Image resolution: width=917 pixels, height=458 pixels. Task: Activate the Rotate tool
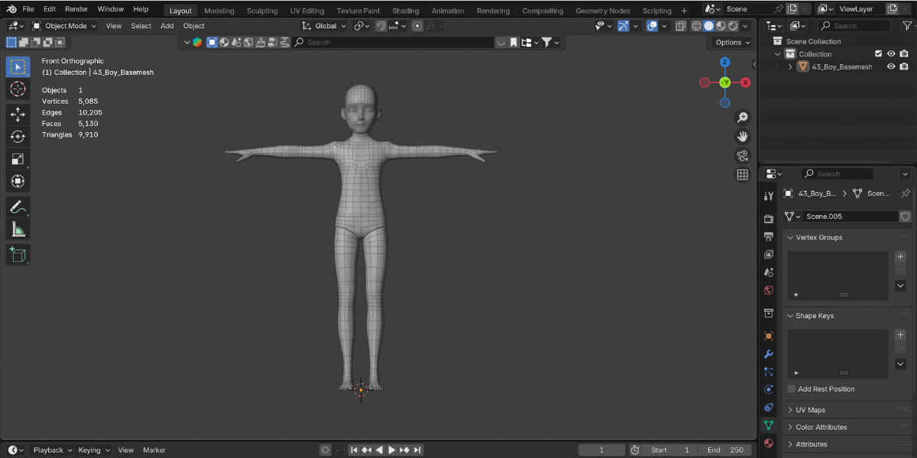point(18,136)
